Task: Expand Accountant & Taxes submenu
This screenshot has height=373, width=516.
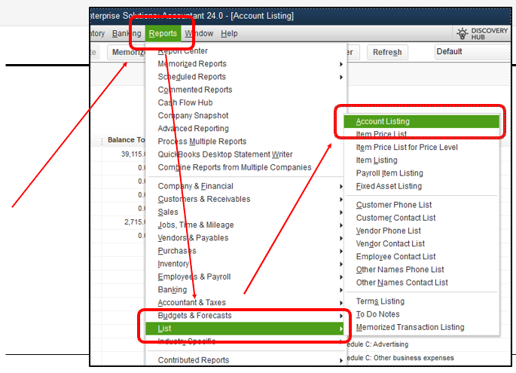Action: point(245,303)
